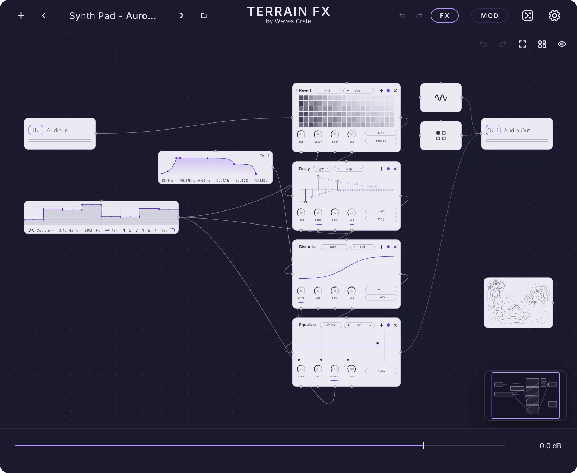Viewport: 577px width, 473px height.
Task: Click the header undo arrow
Action: coord(402,15)
